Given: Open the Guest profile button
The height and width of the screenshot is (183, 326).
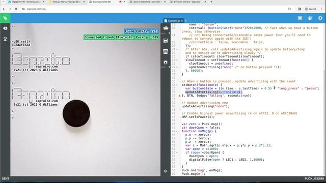Looking at the screenshot, I should [310, 9].
